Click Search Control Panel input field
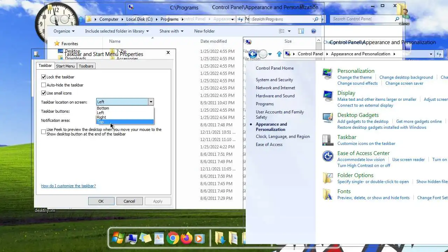This screenshot has height=252, width=448. point(362,19)
